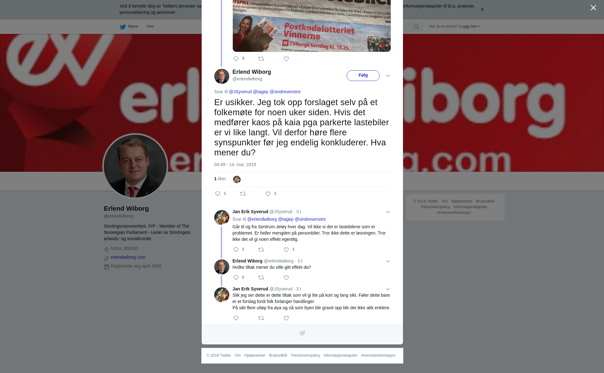
Task: Open erlendwiborg.com link
Action: [x=128, y=257]
